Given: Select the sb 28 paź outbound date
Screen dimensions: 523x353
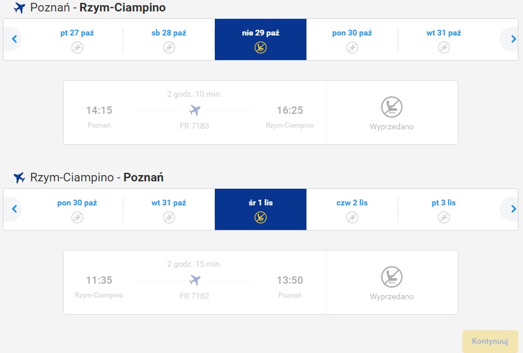Looking at the screenshot, I should point(169,39).
